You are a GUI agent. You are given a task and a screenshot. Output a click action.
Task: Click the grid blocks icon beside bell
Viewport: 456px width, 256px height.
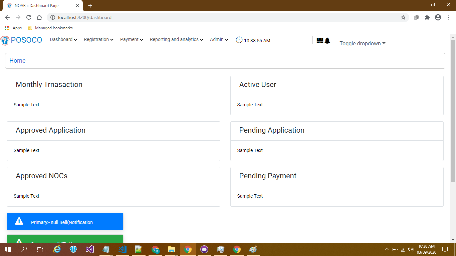tap(320, 41)
